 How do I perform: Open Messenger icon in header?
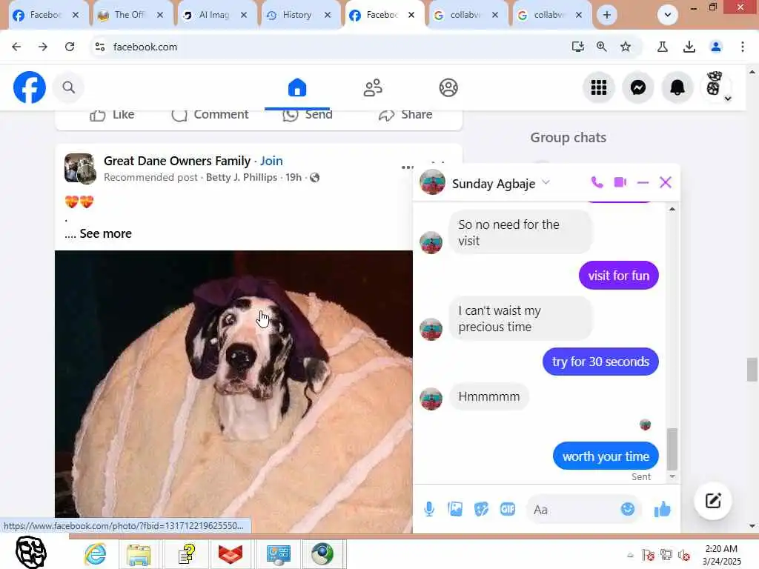(638, 87)
